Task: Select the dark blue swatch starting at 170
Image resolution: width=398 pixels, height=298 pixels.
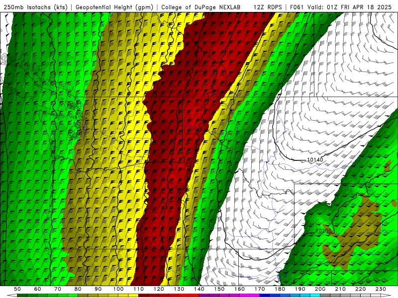Action: [x=265, y=296]
